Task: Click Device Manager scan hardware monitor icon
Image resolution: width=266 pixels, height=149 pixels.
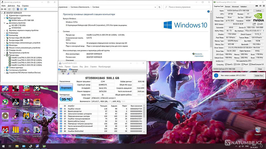Action: tap(26, 9)
